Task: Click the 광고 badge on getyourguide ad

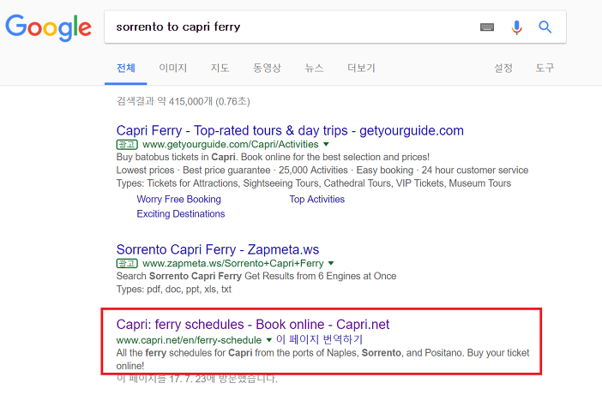Action: point(127,145)
